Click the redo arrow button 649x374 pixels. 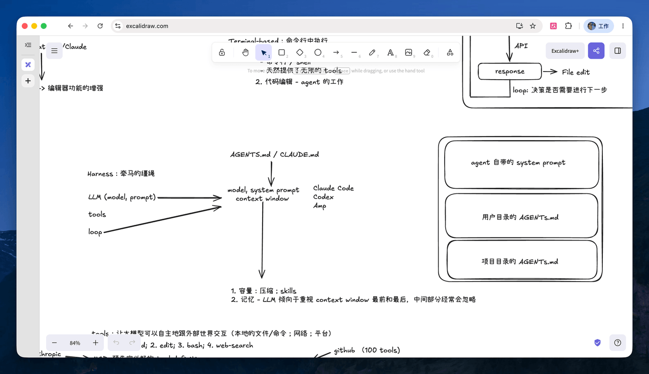pyautogui.click(x=132, y=343)
